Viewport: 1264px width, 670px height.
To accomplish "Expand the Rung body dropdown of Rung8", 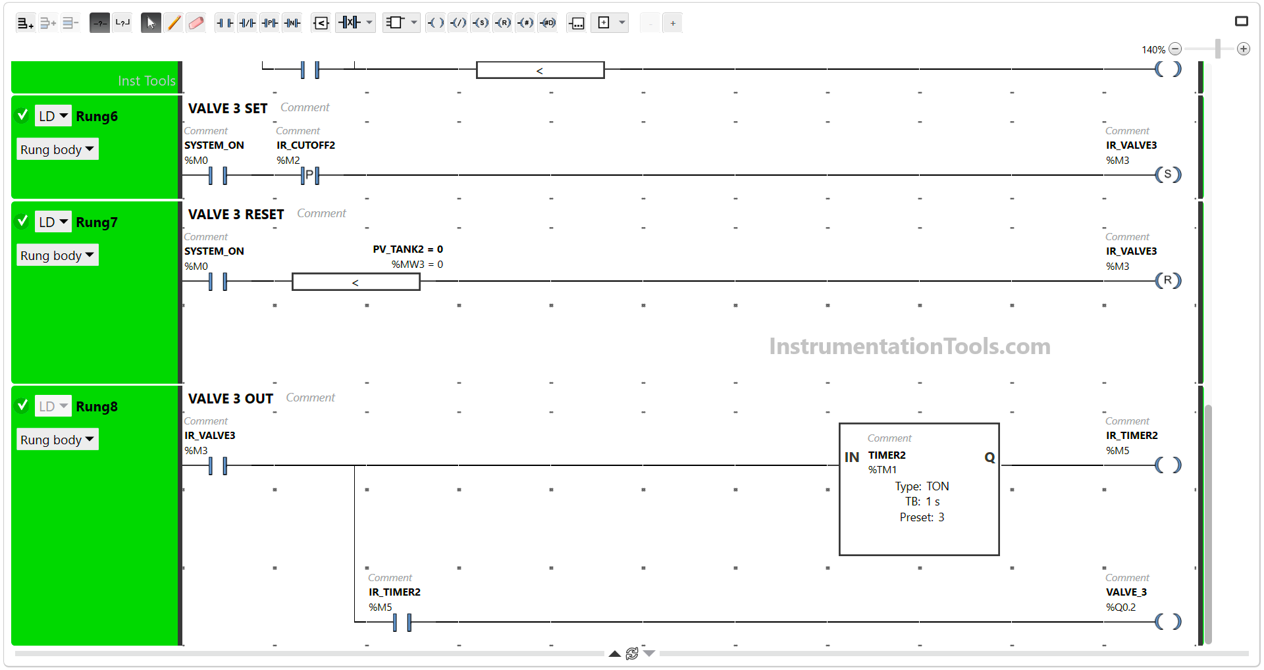I will 58,440.
